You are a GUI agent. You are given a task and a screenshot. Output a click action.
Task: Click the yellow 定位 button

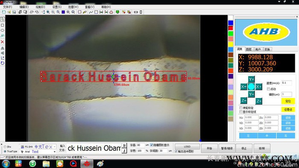point(288,101)
